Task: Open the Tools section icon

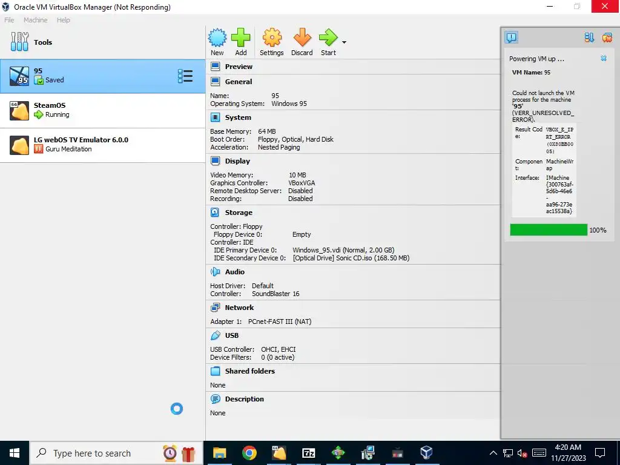Action: [x=19, y=42]
